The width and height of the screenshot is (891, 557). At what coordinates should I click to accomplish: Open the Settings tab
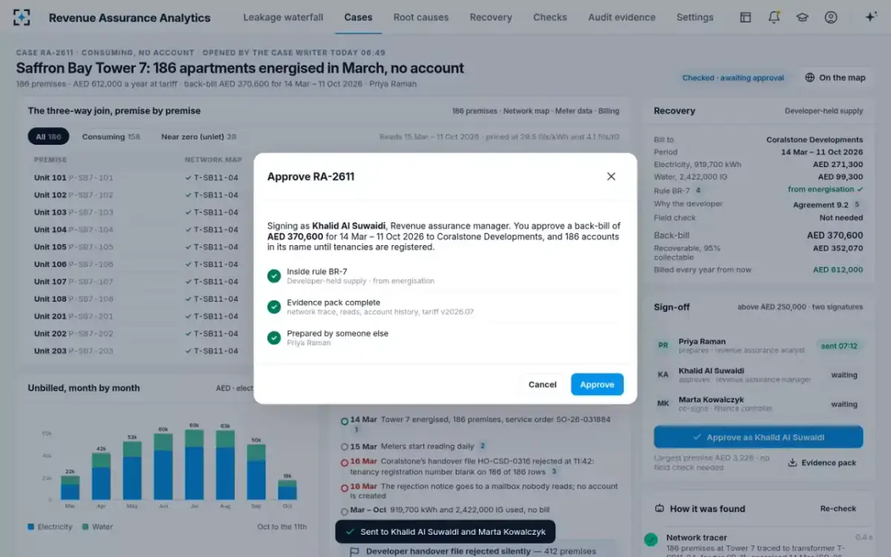[x=695, y=17]
